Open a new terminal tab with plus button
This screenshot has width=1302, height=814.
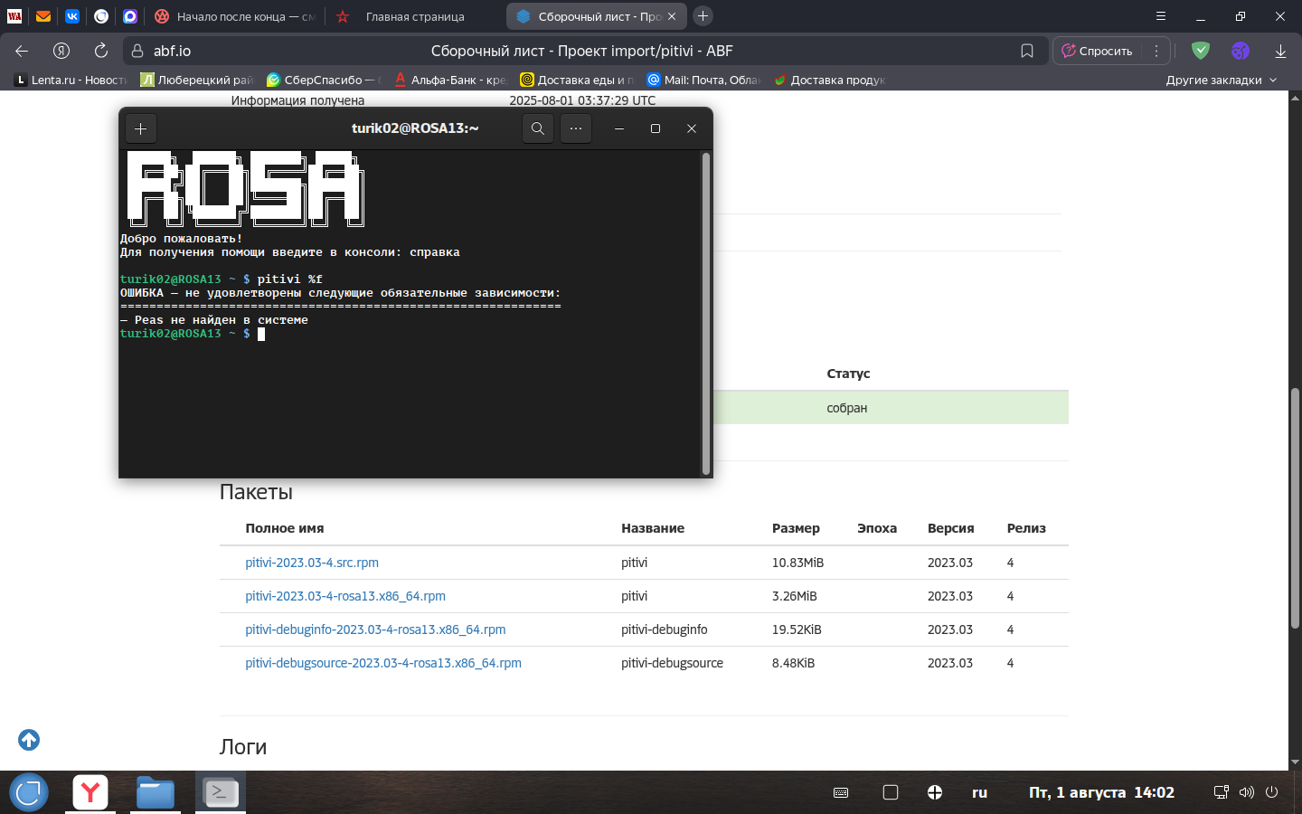tap(140, 128)
